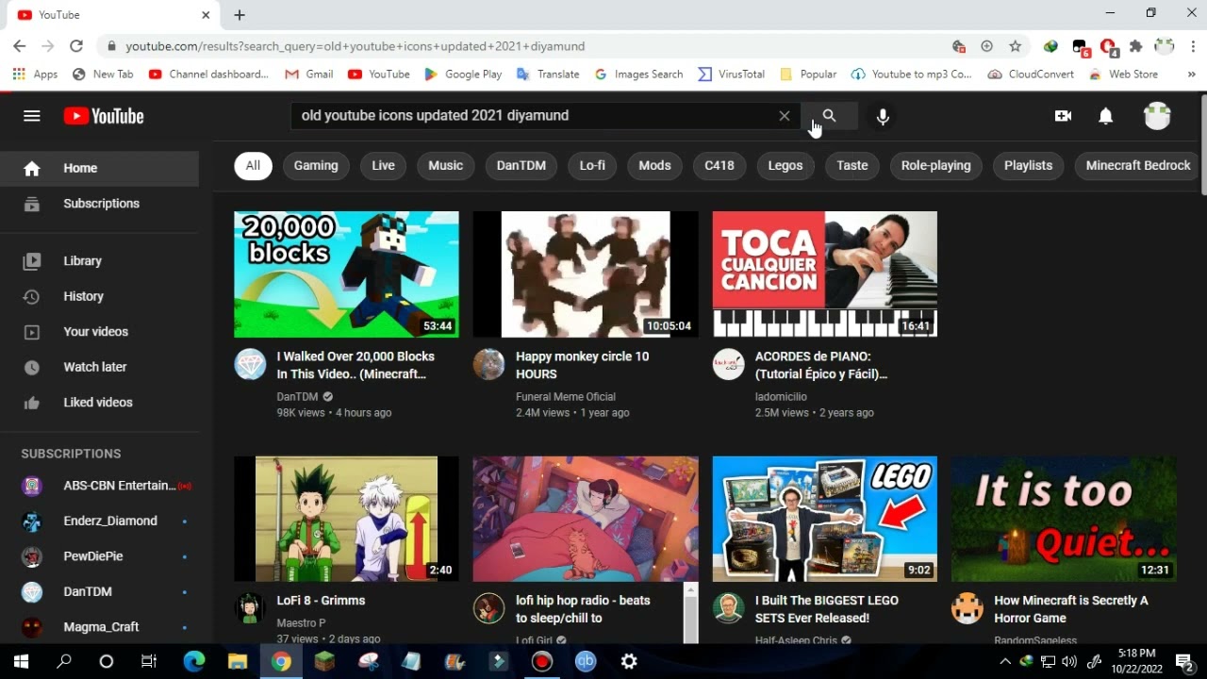This screenshot has width=1207, height=679.
Task: Select the All filter chip
Action: tap(253, 165)
